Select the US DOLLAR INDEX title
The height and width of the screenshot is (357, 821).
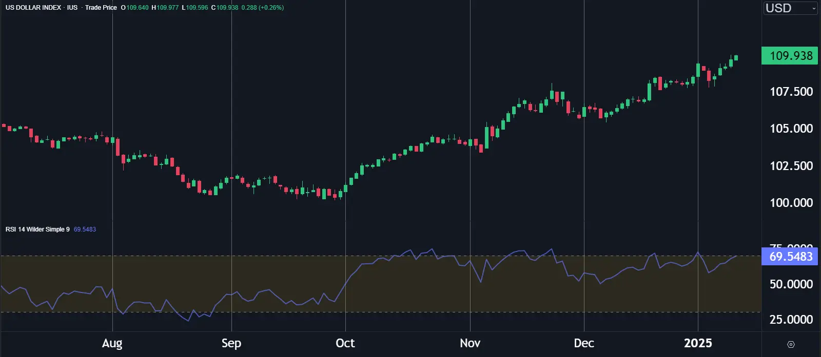click(x=33, y=8)
